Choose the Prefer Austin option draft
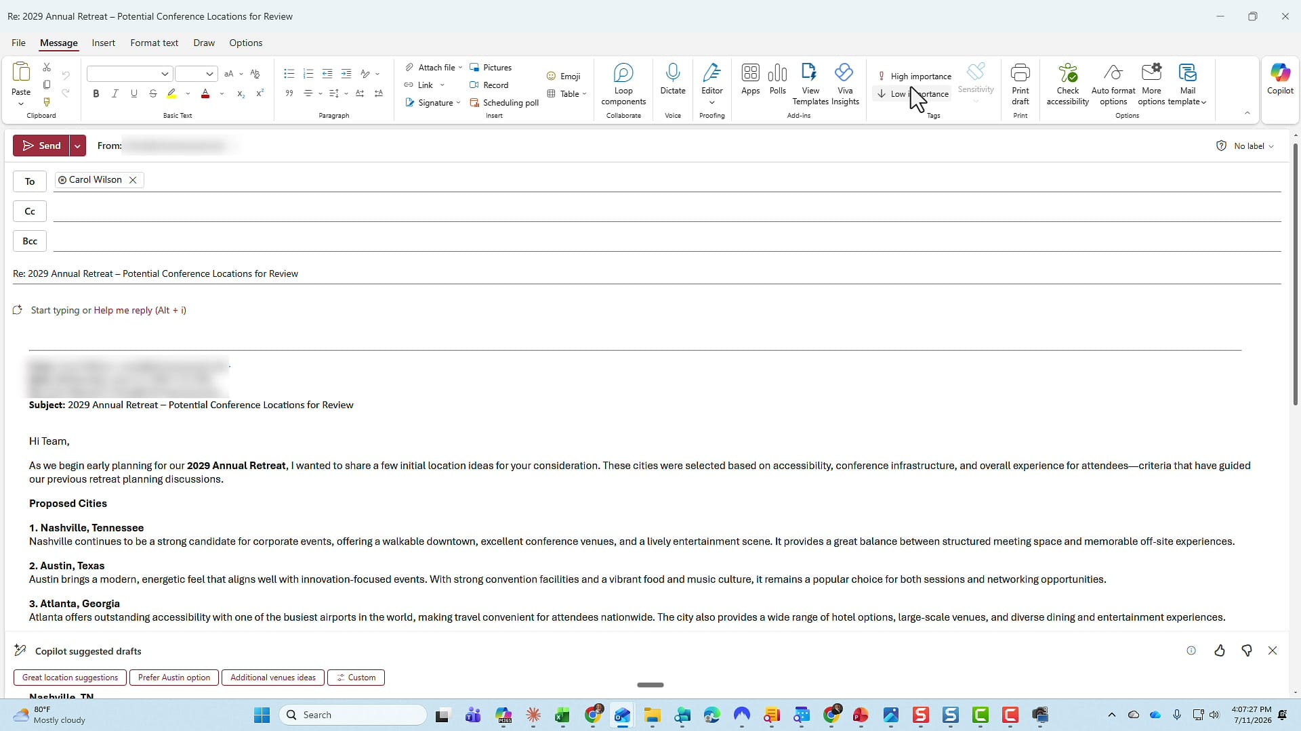 point(174,678)
